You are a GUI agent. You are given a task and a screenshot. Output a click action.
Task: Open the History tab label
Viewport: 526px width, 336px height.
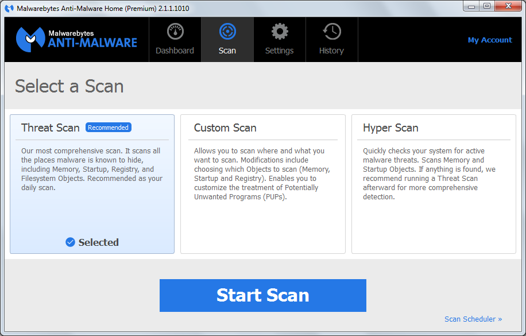[x=331, y=51]
